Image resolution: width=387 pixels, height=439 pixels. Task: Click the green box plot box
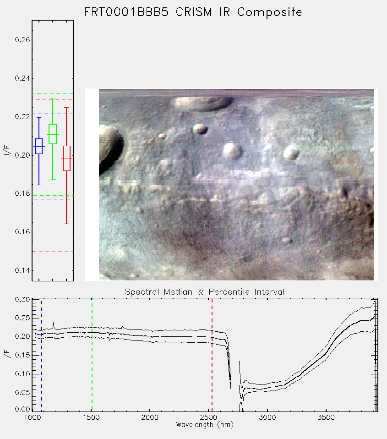click(x=53, y=134)
